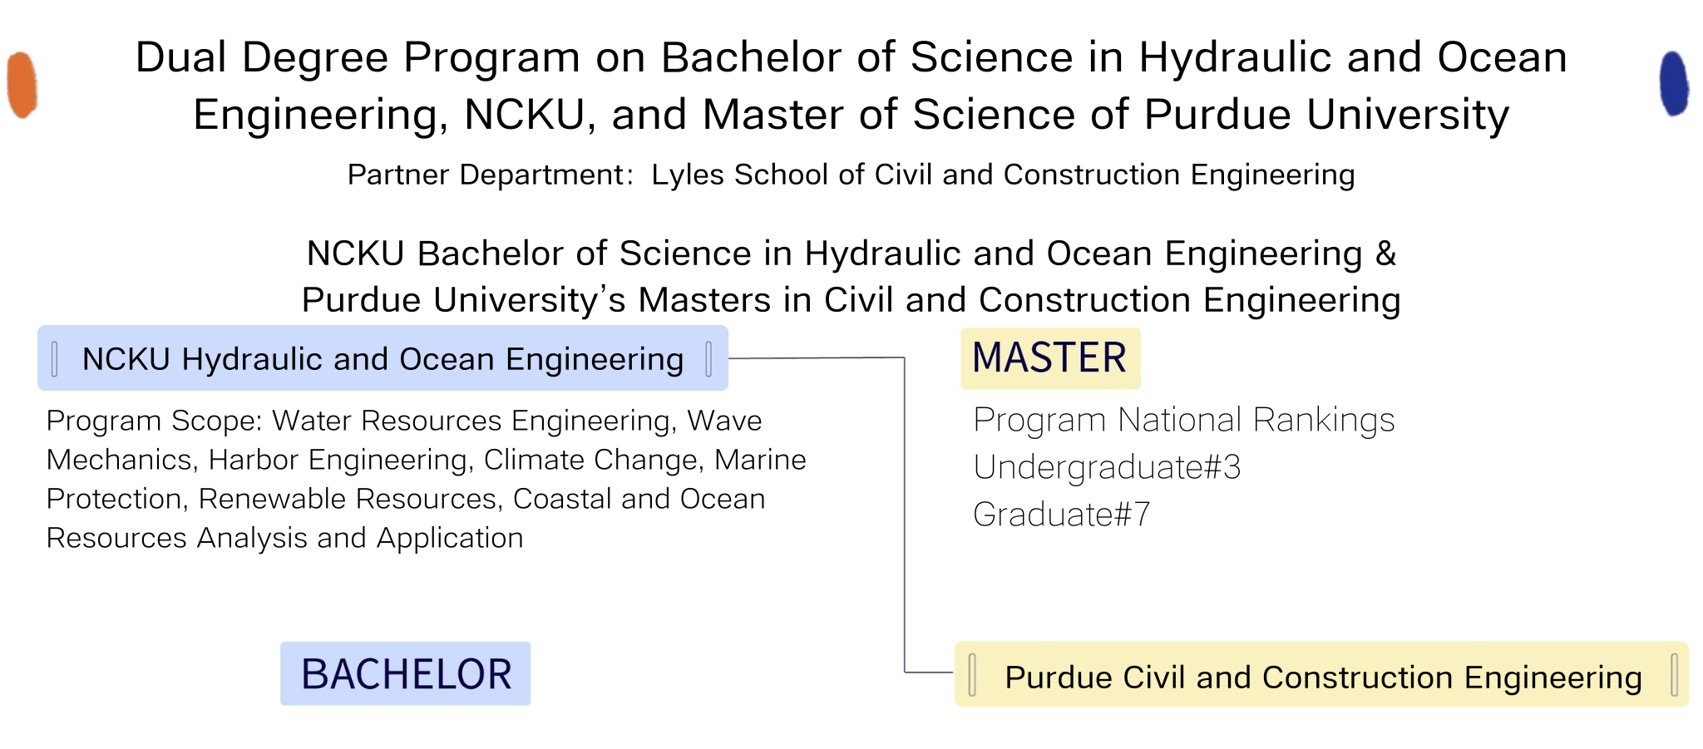
Task: Select the Purdue Civil and Construction Engineering box
Action: coord(1321,674)
